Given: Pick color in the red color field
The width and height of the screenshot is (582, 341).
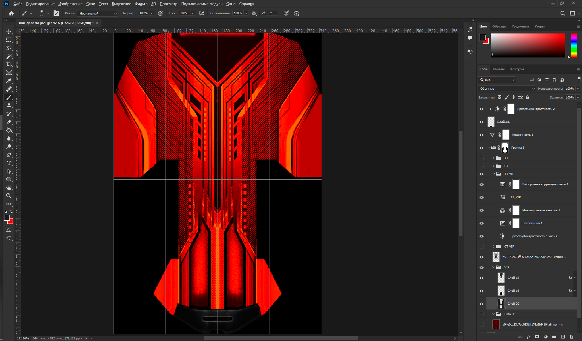Looking at the screenshot, I should [x=528, y=45].
